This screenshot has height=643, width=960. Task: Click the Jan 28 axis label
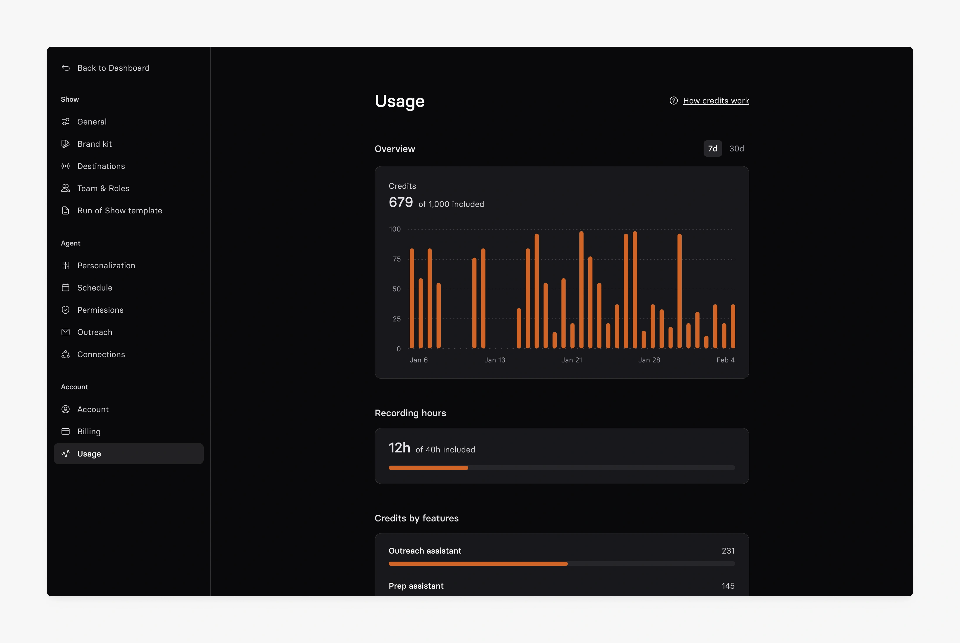(649, 360)
